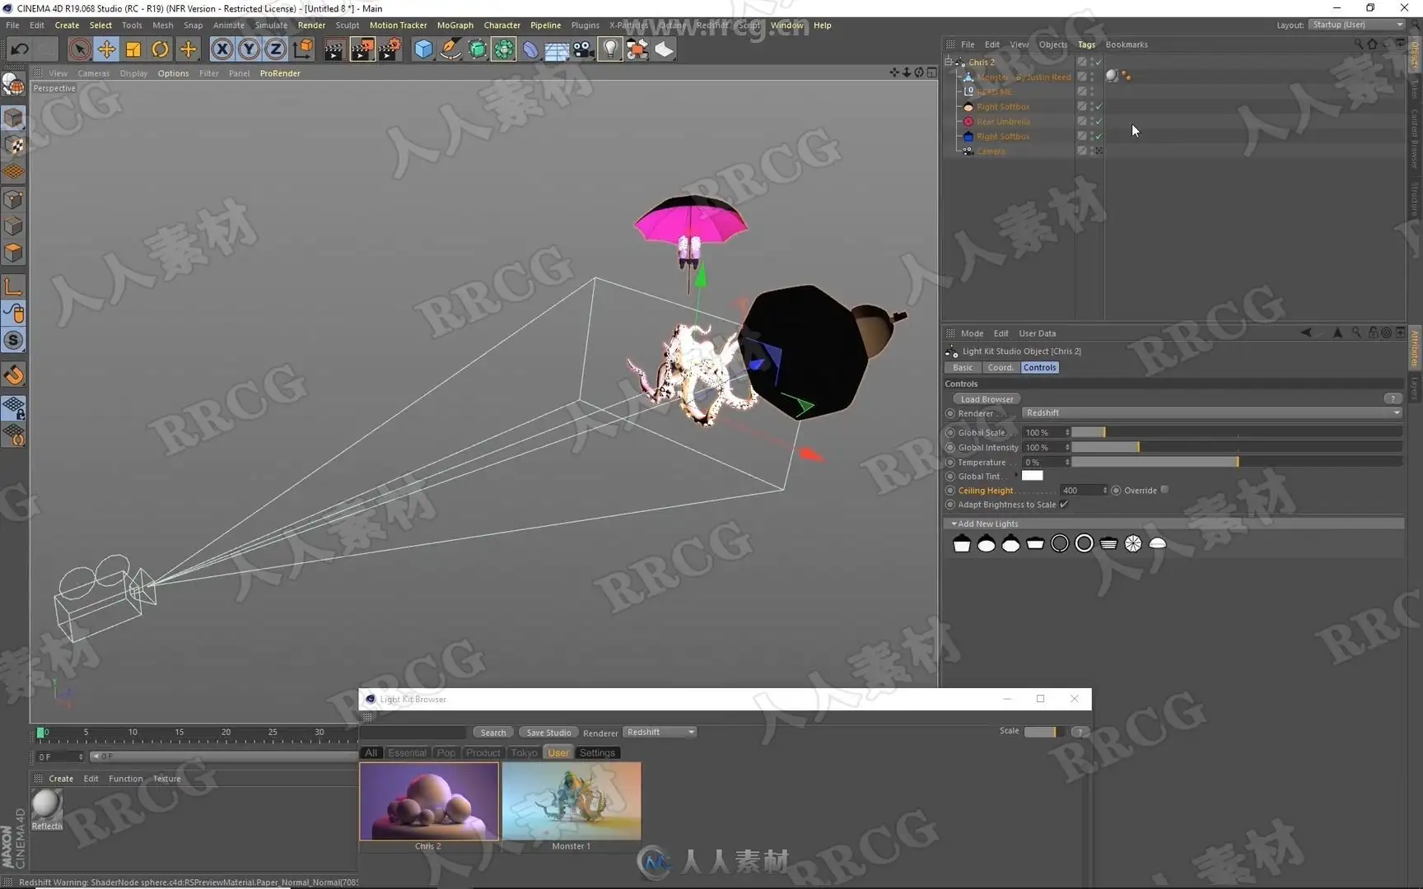Select the Essential tab in Light Kit Browser
This screenshot has width=1423, height=889.
click(407, 752)
